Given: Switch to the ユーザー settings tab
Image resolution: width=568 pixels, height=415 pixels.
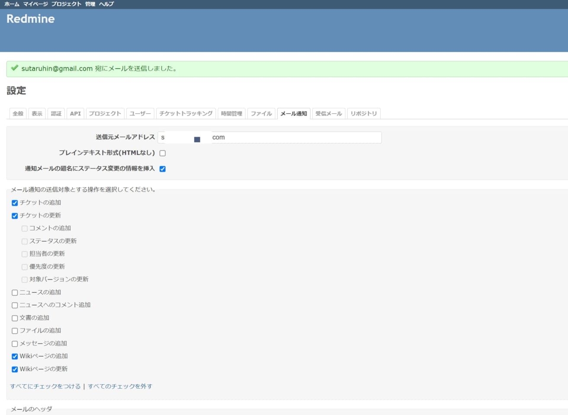Looking at the screenshot, I should (x=140, y=114).
